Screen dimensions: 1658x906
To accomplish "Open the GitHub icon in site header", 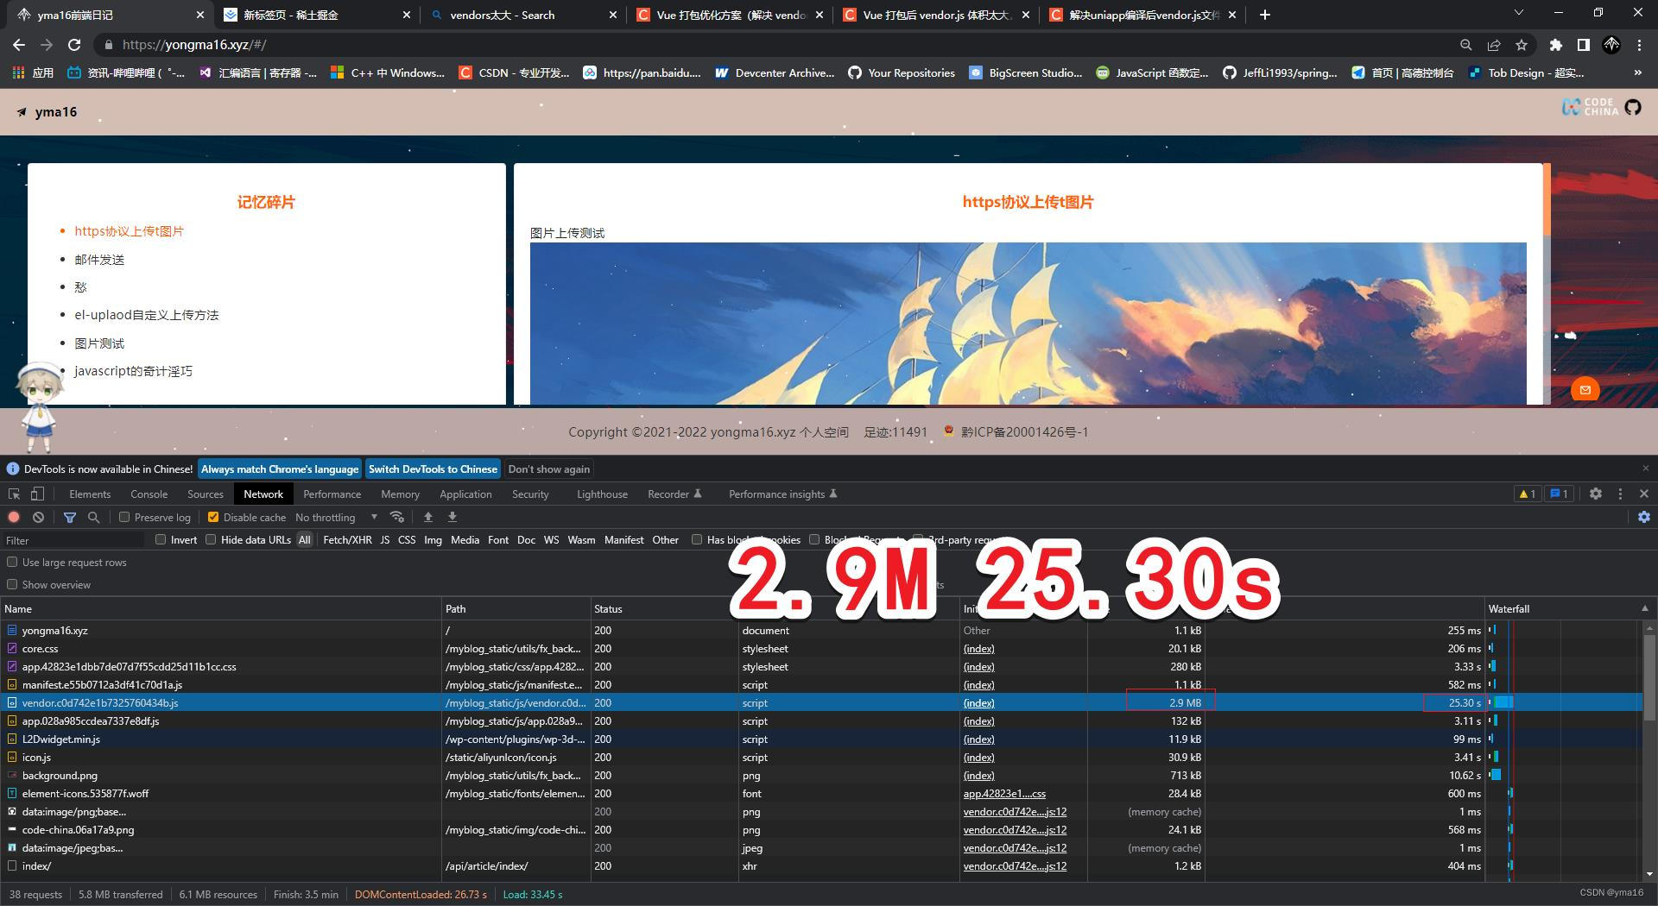I will 1632,108.
